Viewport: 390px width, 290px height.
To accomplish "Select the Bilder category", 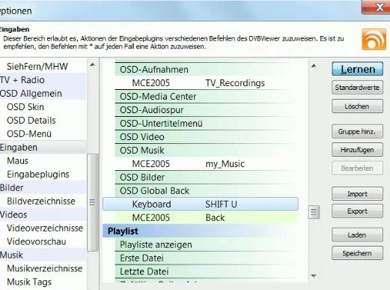I will (x=12, y=188).
